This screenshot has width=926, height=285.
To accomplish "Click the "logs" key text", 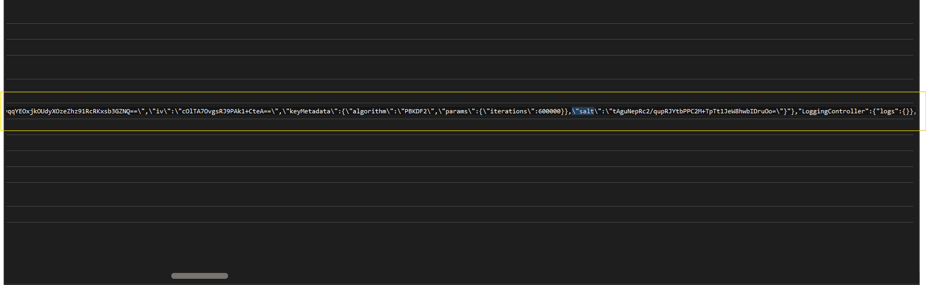I will tap(887, 112).
